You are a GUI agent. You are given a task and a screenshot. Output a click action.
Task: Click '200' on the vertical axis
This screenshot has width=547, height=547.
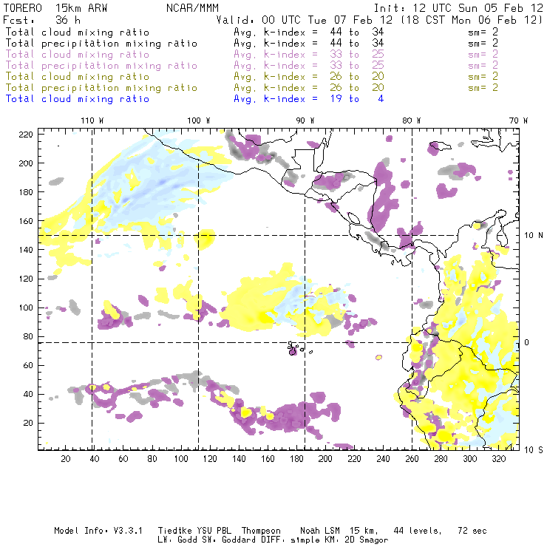[26, 163]
